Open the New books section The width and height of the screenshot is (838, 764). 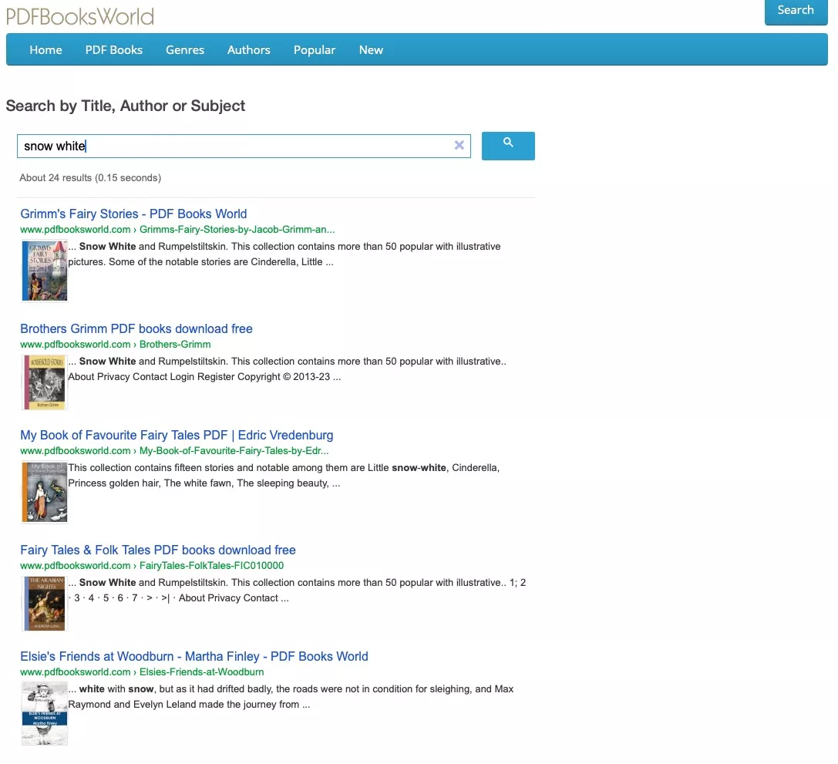coord(371,49)
